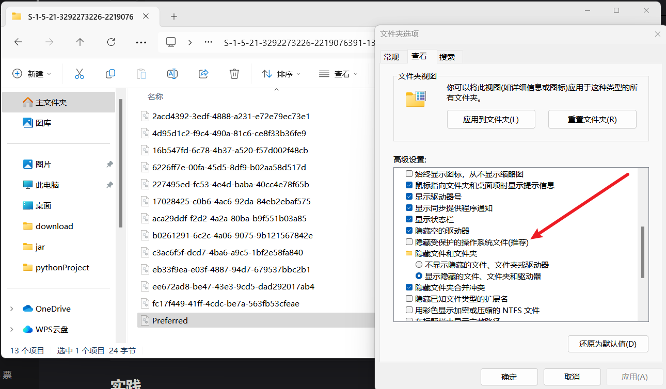Click the address bar breadcrumb chevron
This screenshot has height=389, width=666.
point(190,42)
